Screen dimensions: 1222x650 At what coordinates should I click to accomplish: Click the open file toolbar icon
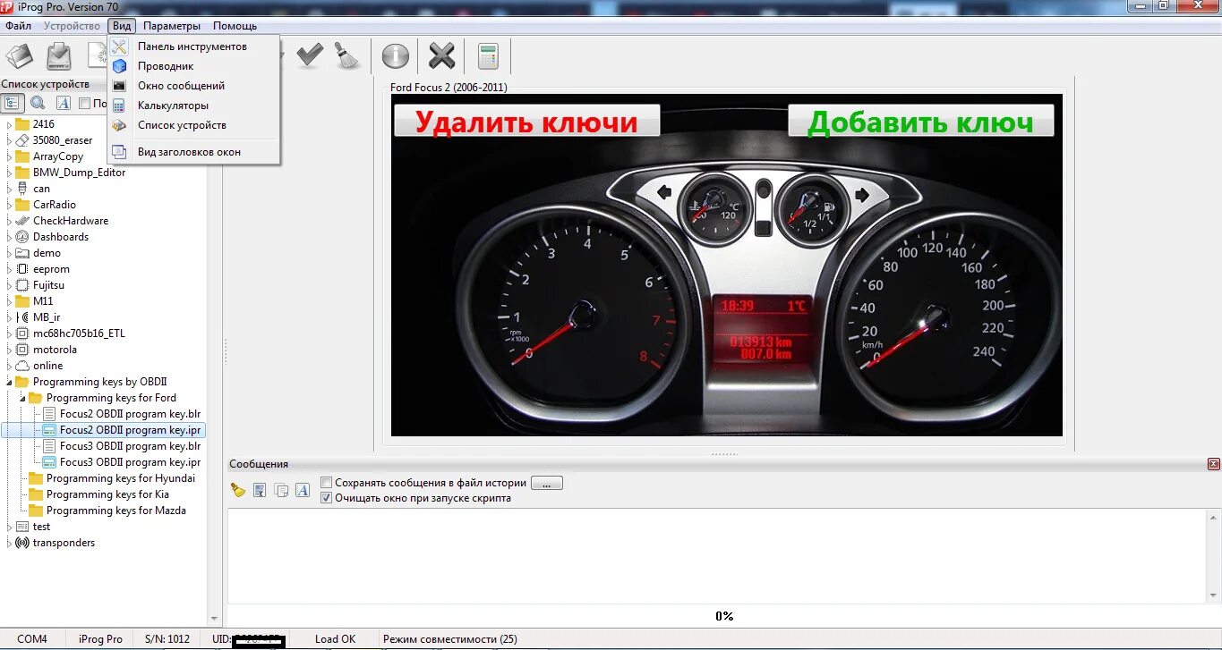click(19, 56)
